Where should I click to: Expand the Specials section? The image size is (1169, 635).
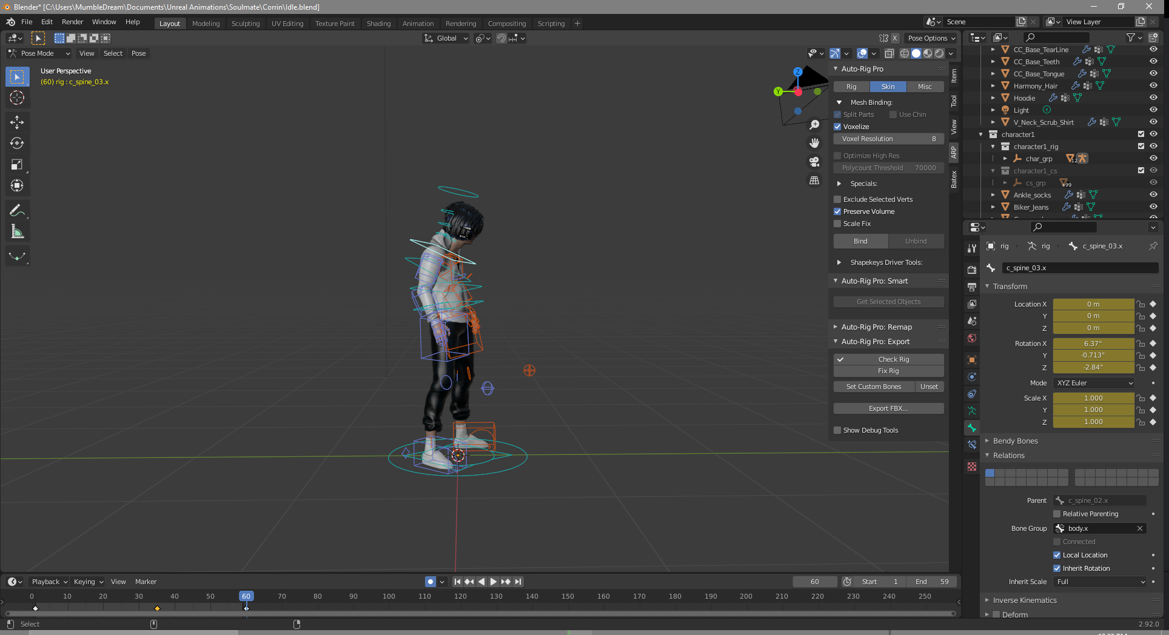pos(863,184)
